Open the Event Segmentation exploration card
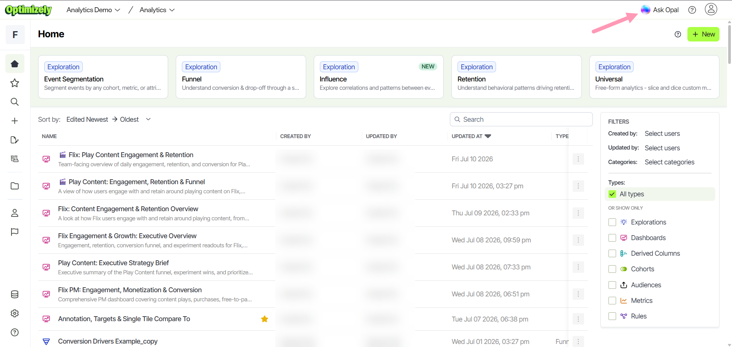Screen dimensions: 732x347 point(103,77)
